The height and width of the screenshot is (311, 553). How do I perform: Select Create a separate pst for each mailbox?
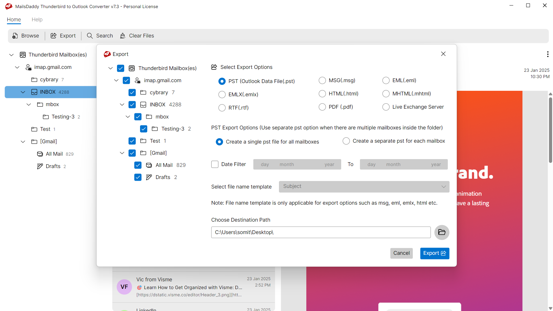[346, 141]
